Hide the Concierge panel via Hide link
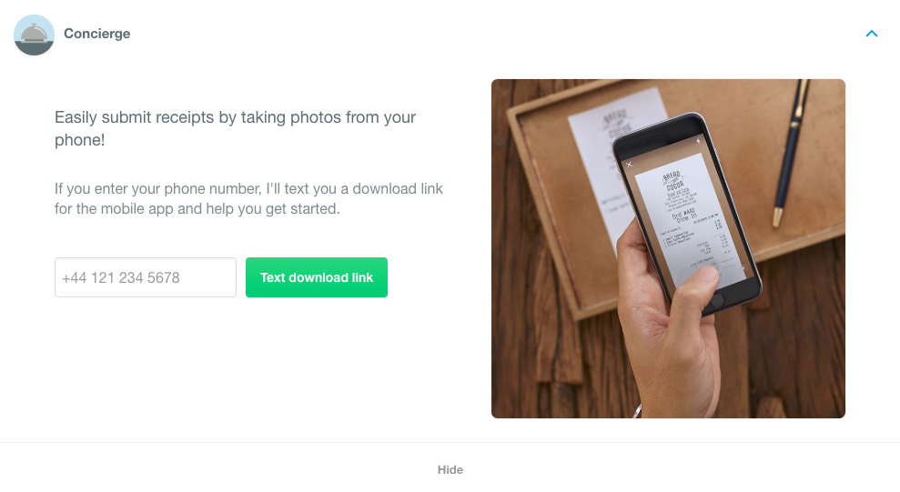The image size is (900, 492). point(450,469)
